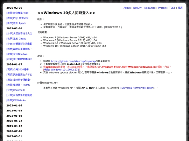Open the [分享] 姓名大全 article link
The image size is (189, 141).
pyautogui.click(x=19, y=33)
